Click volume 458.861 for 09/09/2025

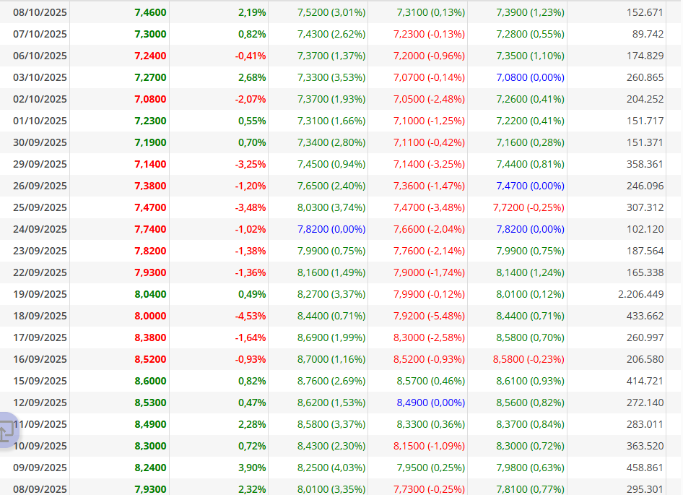point(645,468)
